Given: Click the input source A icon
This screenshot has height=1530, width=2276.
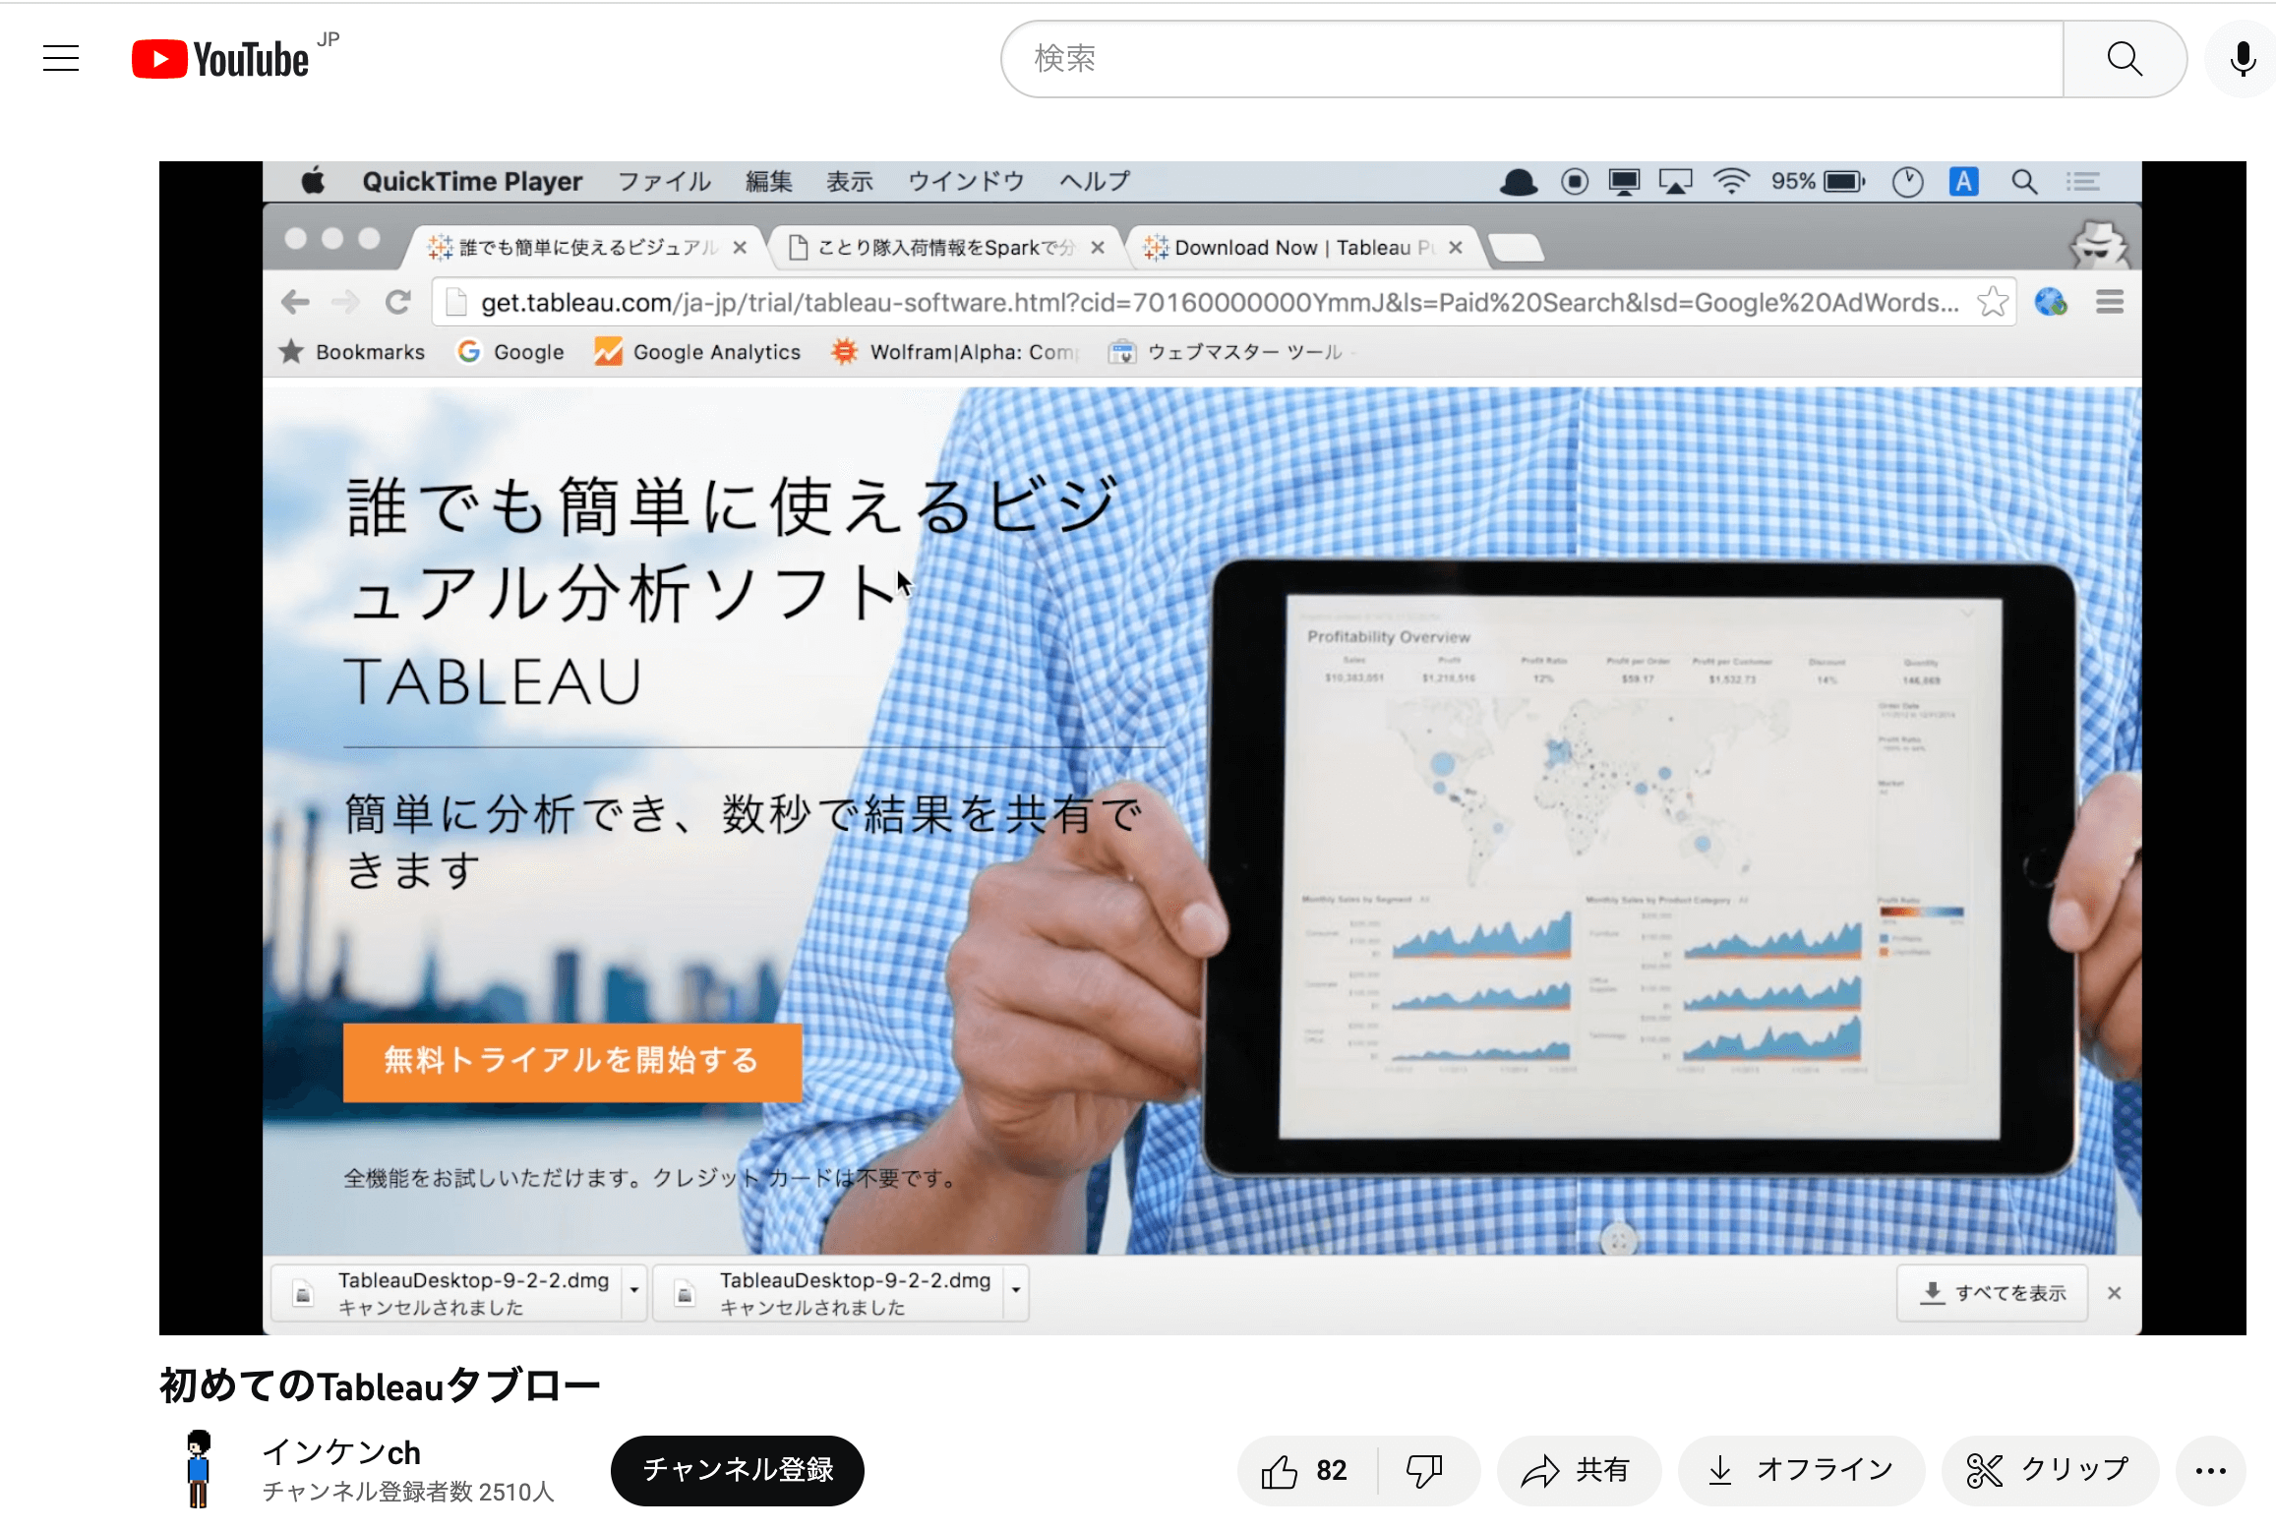Looking at the screenshot, I should point(1964,182).
